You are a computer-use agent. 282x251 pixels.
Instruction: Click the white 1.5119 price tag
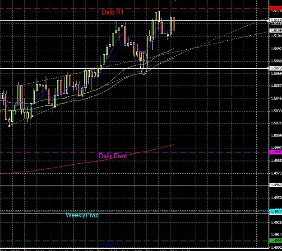pyautogui.click(x=276, y=20)
